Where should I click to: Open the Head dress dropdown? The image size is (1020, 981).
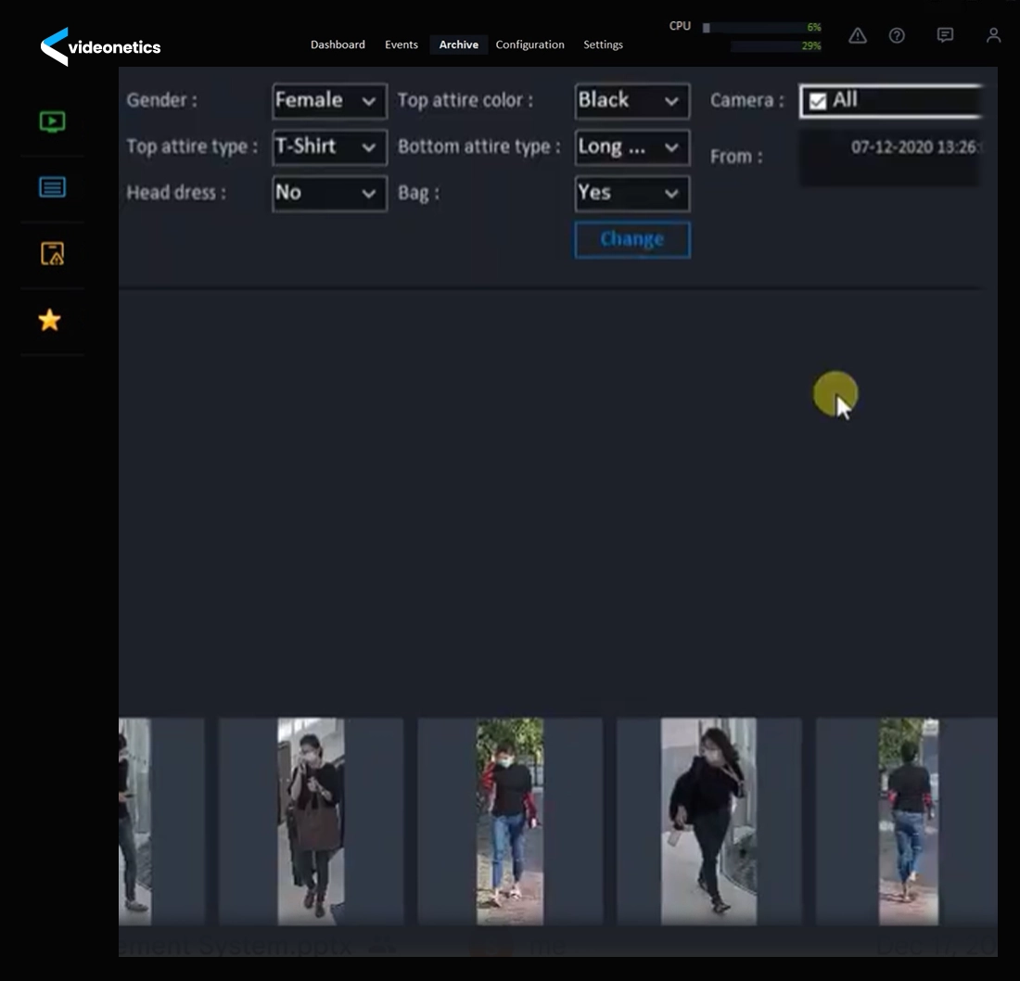(329, 194)
